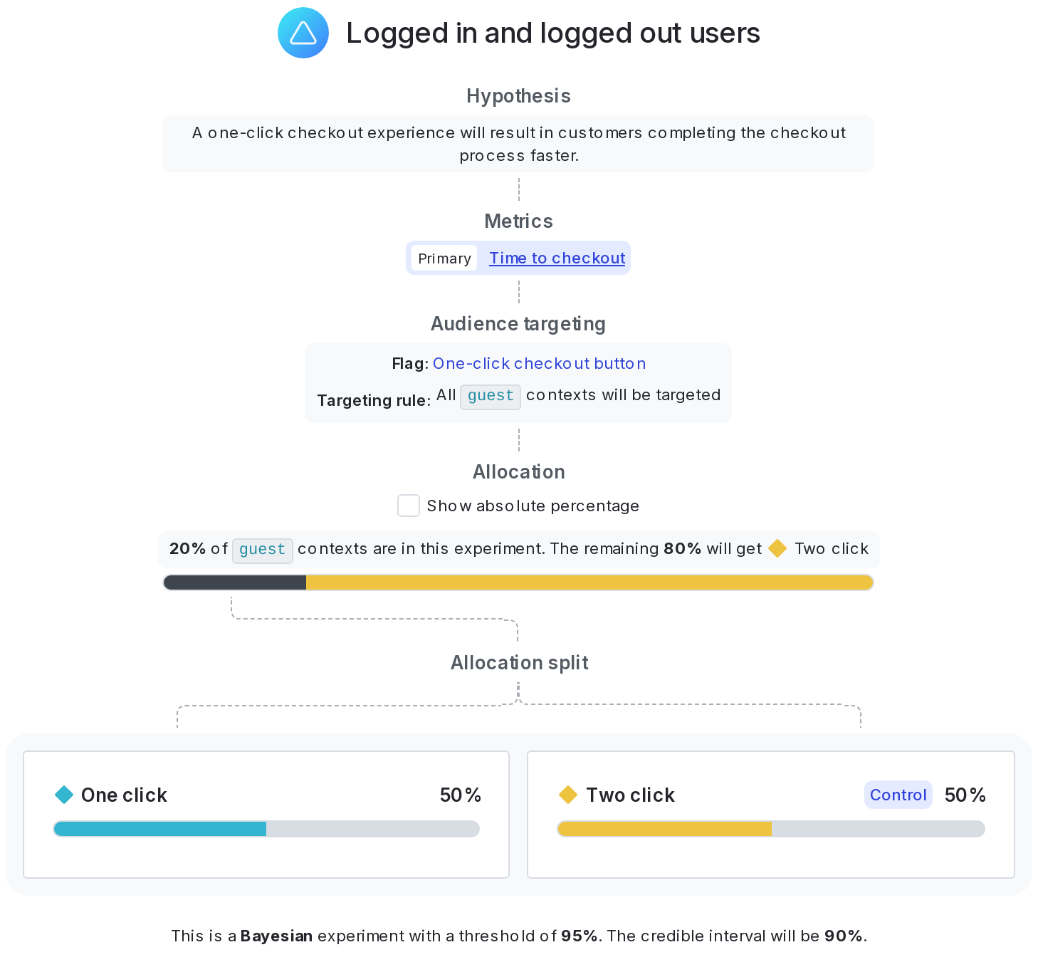Click the Primary metric badge
This screenshot has height=967, width=1038.
tap(444, 258)
